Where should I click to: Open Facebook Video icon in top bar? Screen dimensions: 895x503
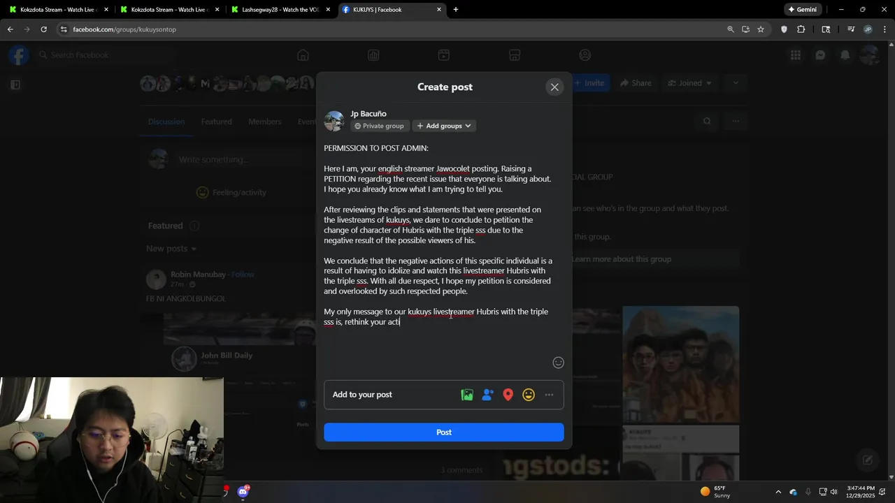(x=444, y=55)
